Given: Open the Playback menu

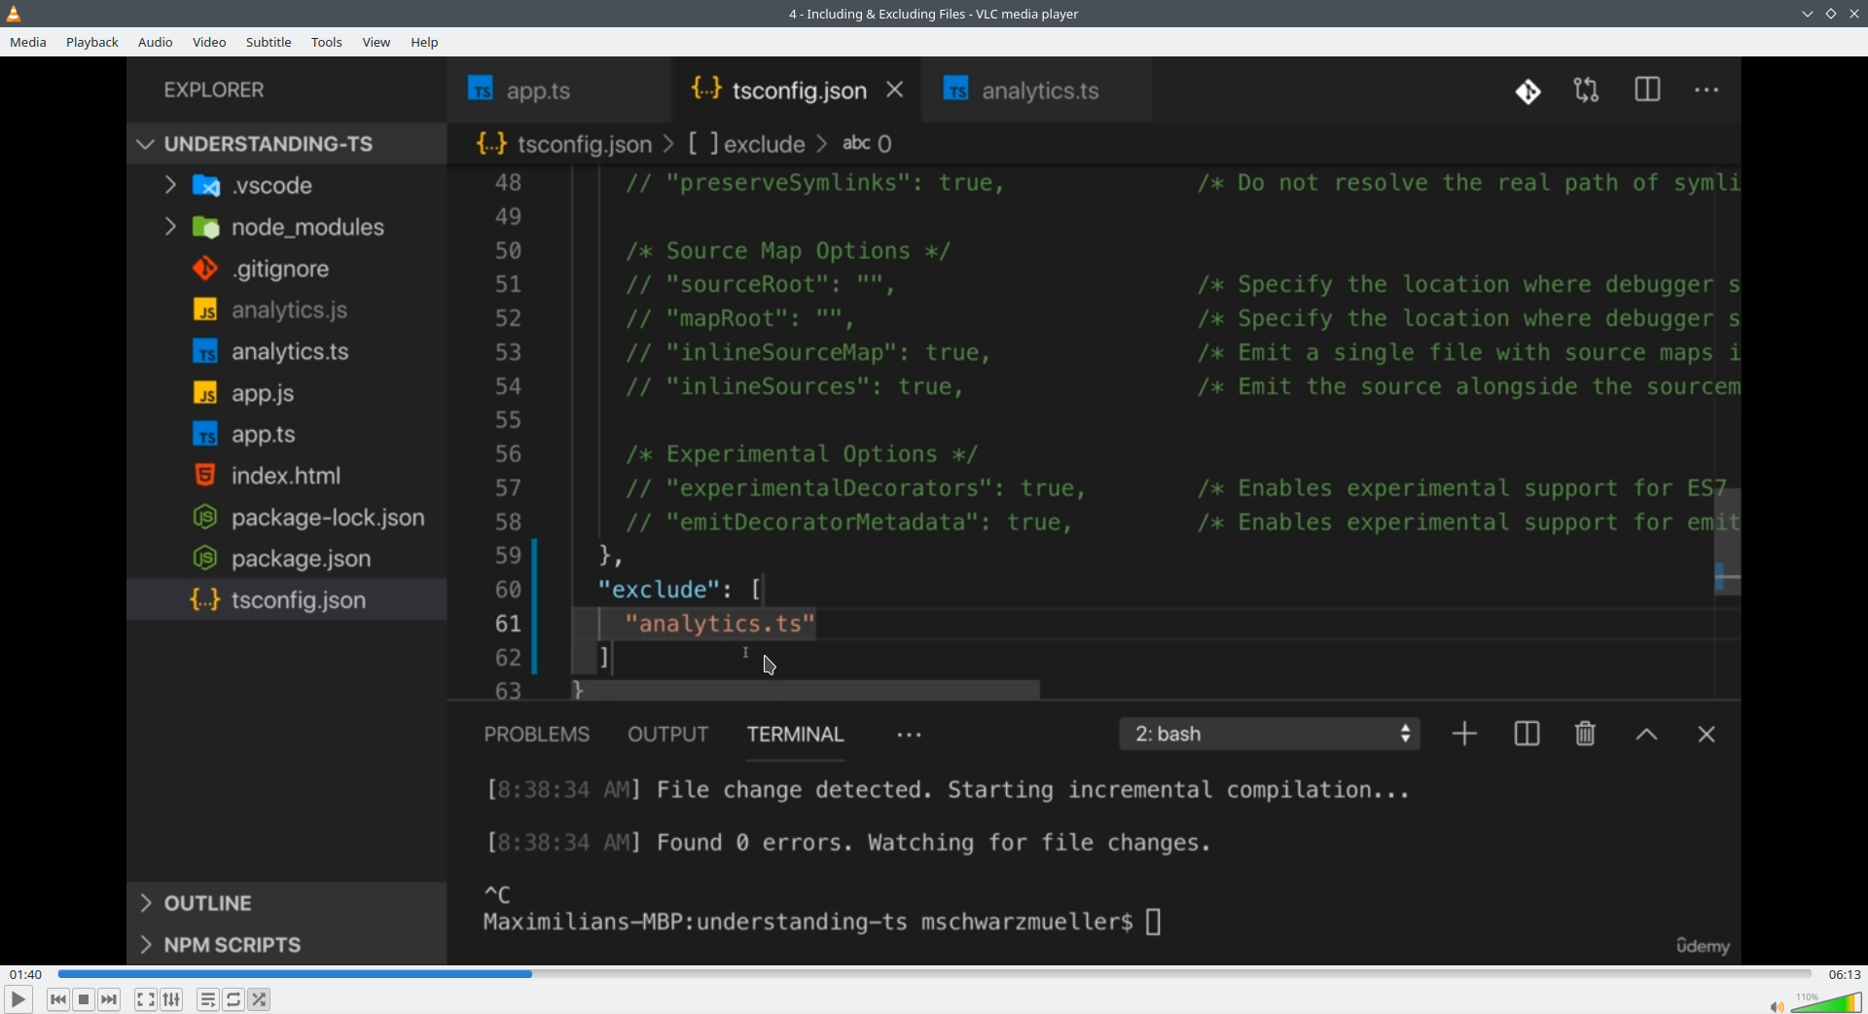Looking at the screenshot, I should pos(92,43).
